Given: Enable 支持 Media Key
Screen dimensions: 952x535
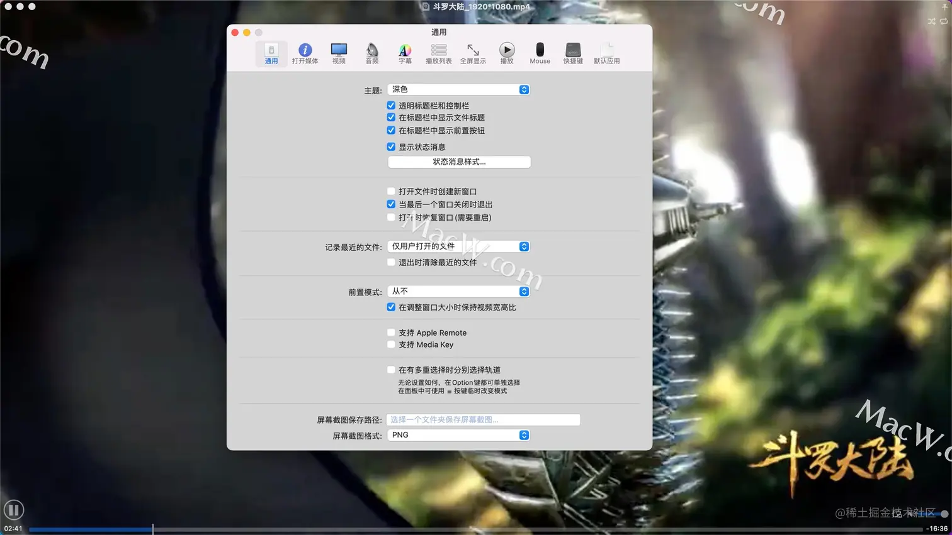Looking at the screenshot, I should coord(391,345).
